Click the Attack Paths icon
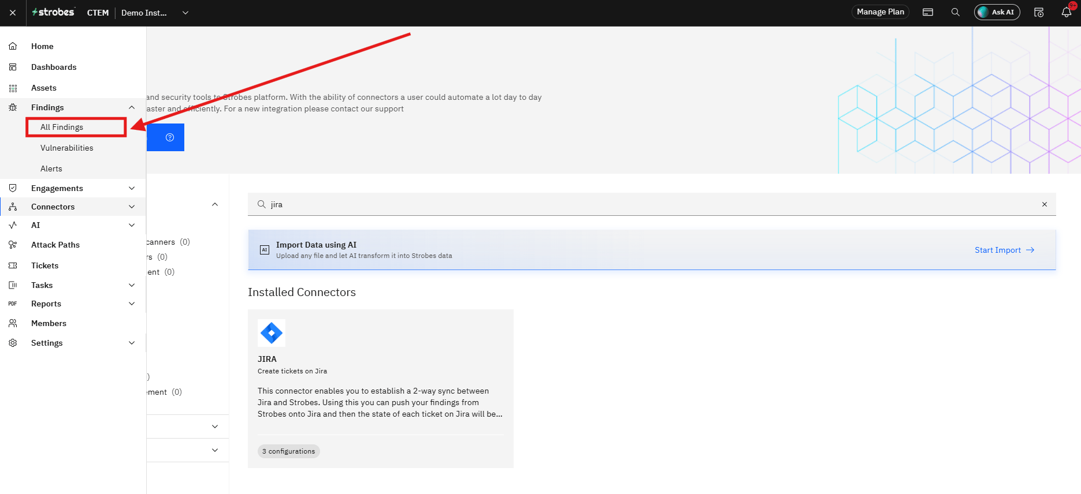Screen dimensions: 1081x494 [13, 245]
